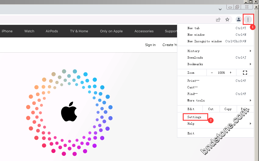
Task: Decrease zoom with the minus button
Action: [212, 73]
